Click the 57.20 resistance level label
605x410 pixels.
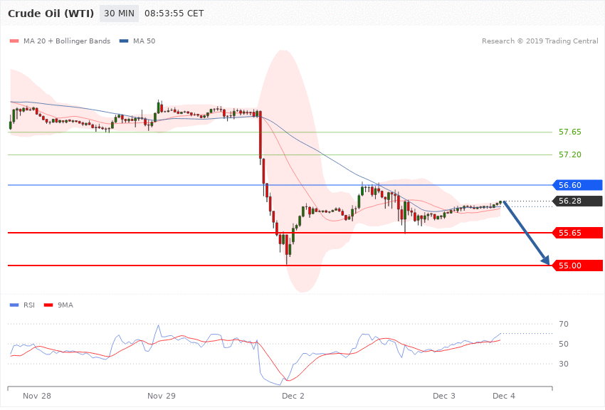click(570, 154)
